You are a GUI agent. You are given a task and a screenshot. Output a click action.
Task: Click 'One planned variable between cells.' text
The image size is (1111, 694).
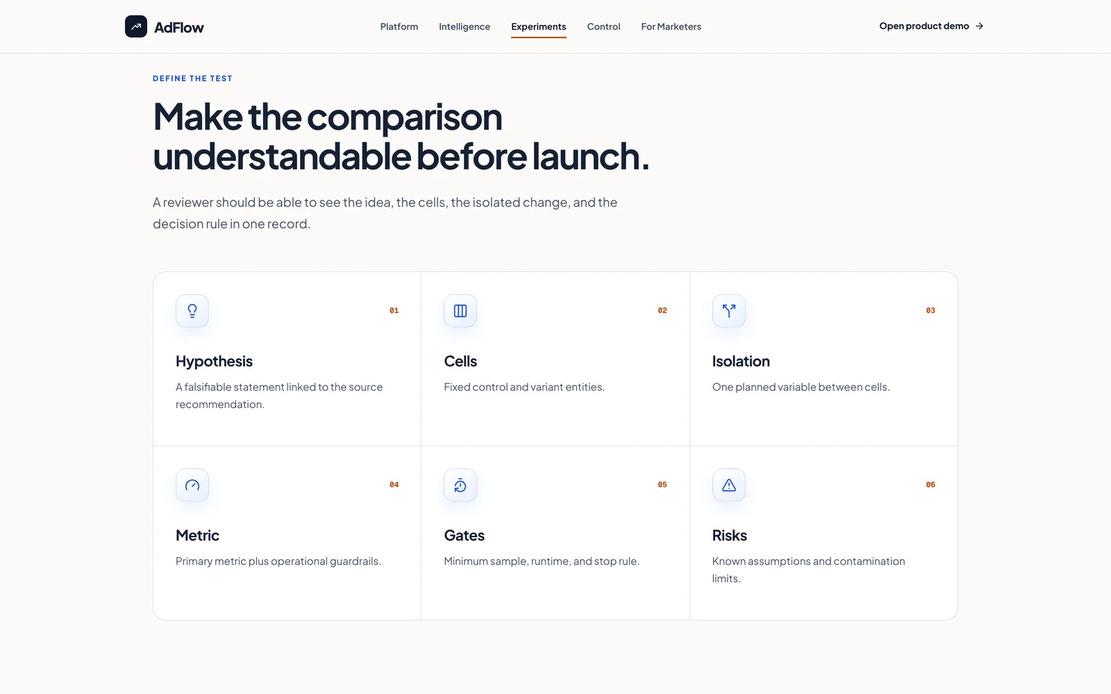(x=801, y=387)
